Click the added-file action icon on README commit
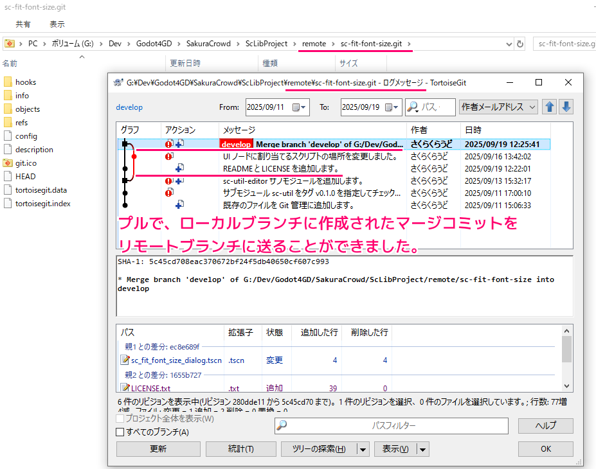Screen dimensions: 596x469 point(179,168)
